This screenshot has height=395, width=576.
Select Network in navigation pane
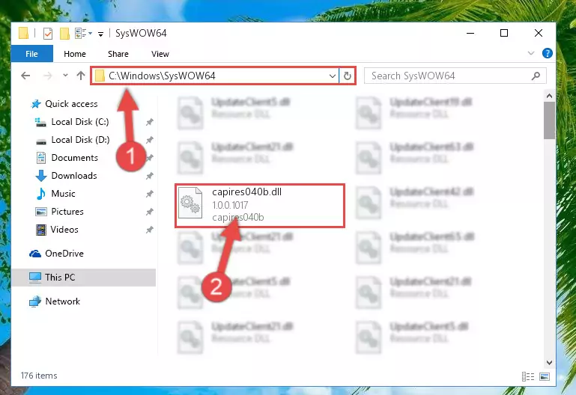(55, 301)
